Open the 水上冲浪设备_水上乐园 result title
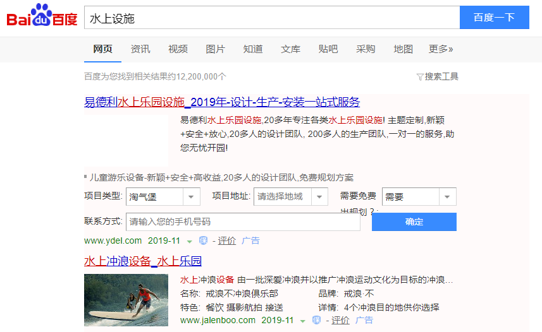Viewport: 542px width, 332px height. [143, 261]
